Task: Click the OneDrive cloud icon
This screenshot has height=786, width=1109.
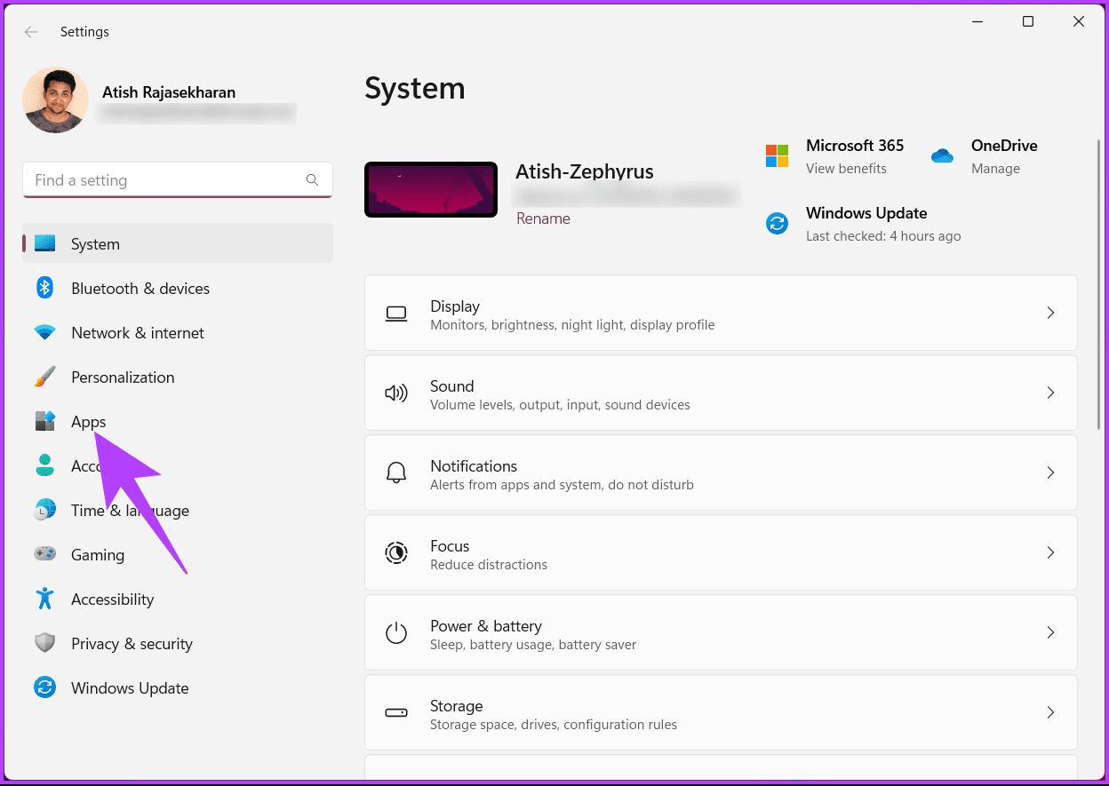Action: click(942, 156)
